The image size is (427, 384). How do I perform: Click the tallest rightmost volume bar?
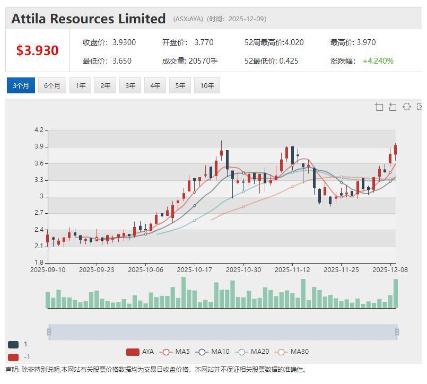[395, 293]
